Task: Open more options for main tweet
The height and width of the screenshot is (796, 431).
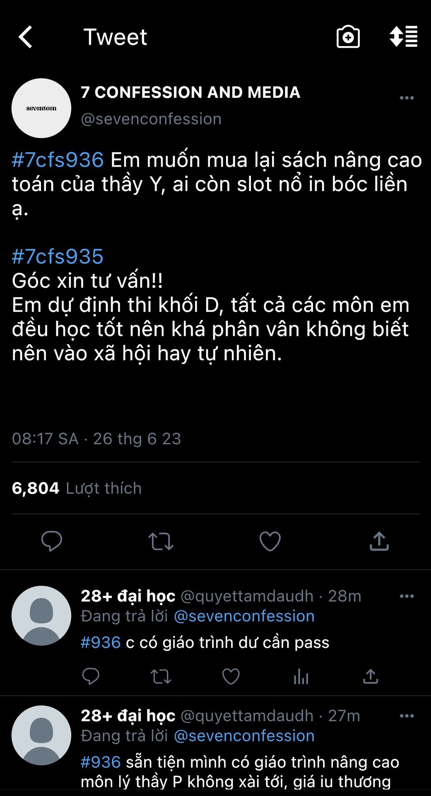Action: point(407,98)
